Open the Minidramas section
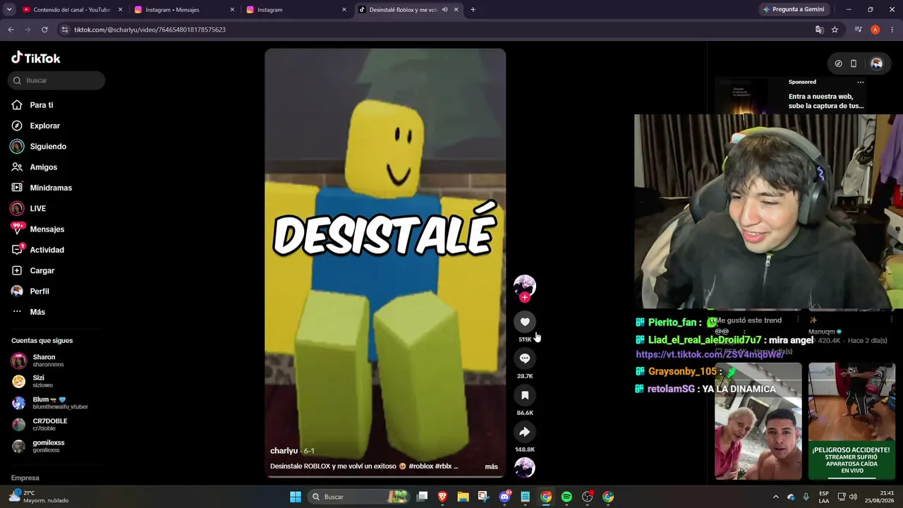 coord(51,188)
